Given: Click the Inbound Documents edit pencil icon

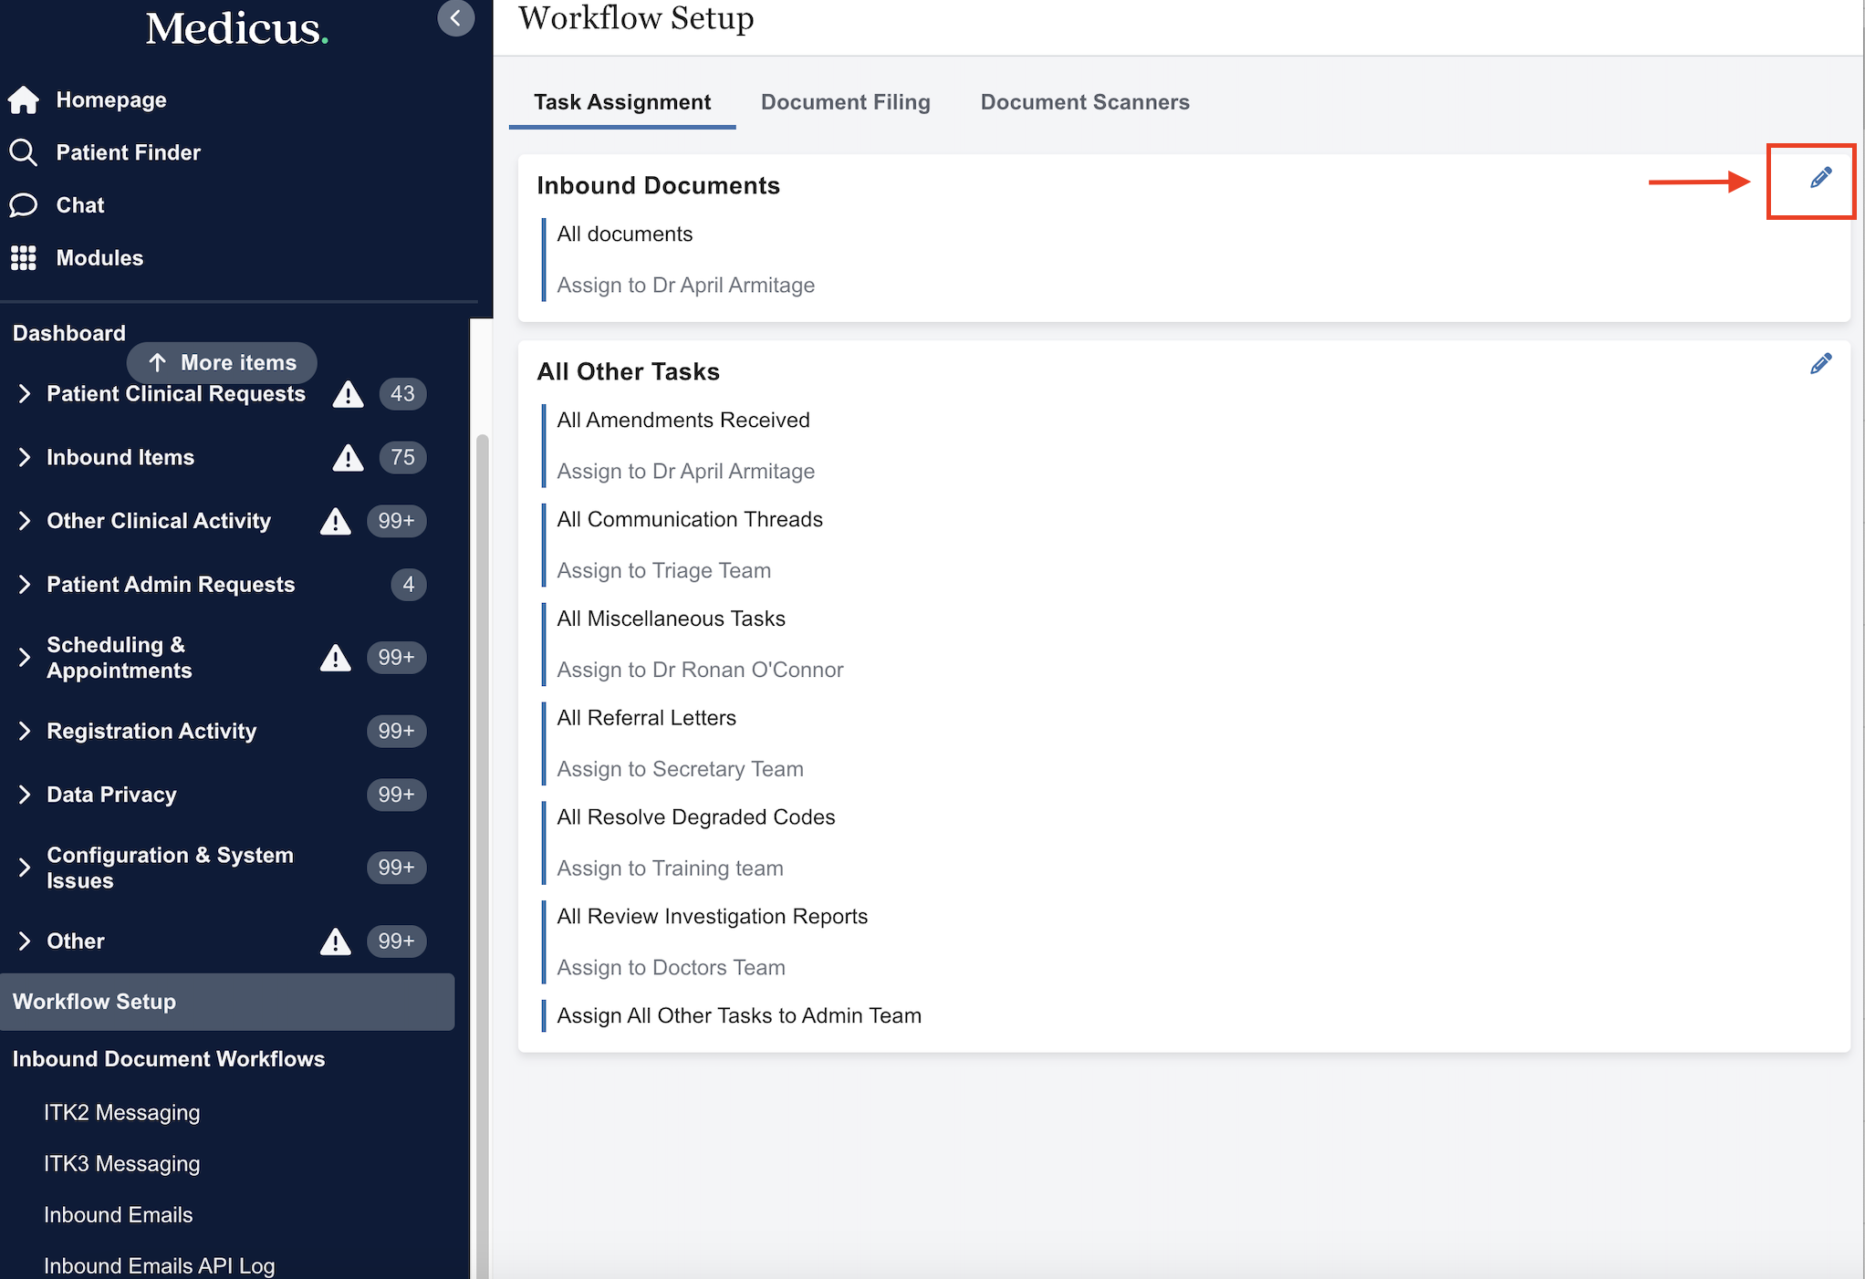Looking at the screenshot, I should (x=1820, y=178).
